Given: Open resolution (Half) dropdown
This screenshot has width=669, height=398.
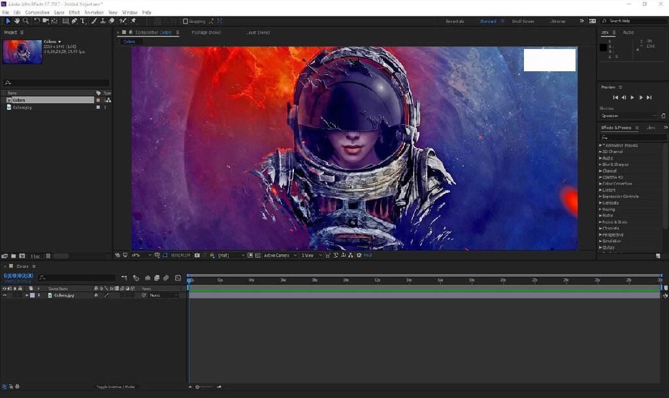Looking at the screenshot, I should point(231,255).
